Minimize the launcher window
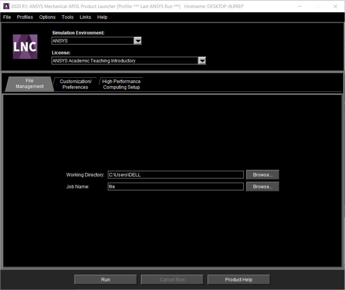The height and width of the screenshot is (290, 345). 299,6
